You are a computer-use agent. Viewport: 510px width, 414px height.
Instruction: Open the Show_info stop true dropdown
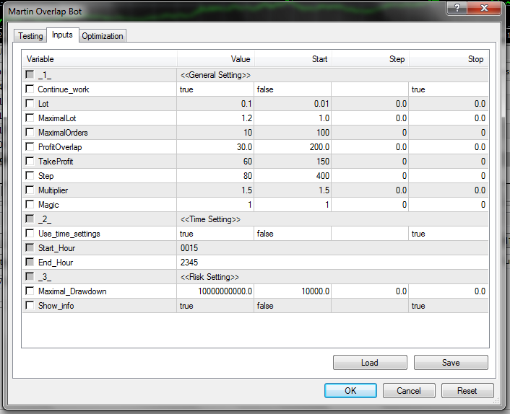click(448, 306)
